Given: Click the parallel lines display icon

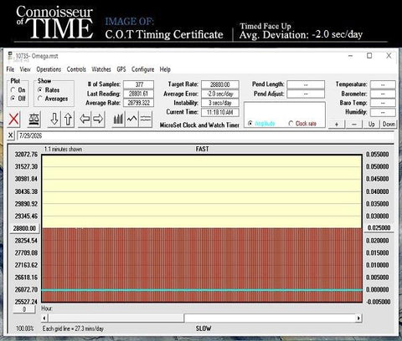Looking at the screenshot, I should click(x=146, y=120).
